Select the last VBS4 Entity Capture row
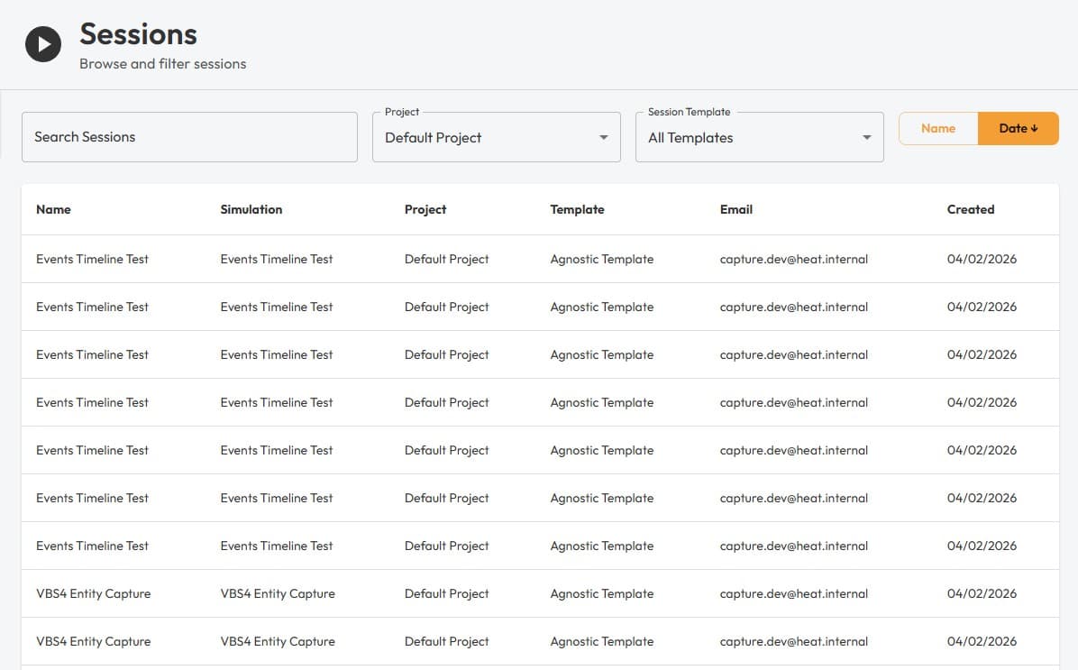The image size is (1078, 670). [x=94, y=641]
